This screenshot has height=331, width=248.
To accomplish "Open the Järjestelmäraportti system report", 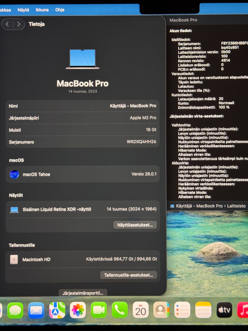I will tap(83, 293).
